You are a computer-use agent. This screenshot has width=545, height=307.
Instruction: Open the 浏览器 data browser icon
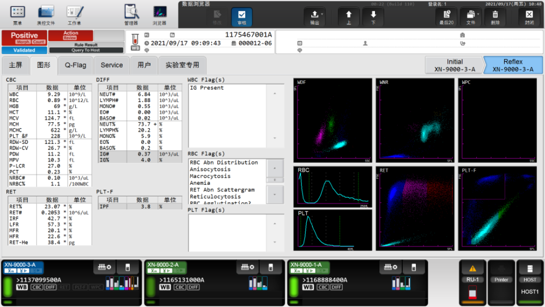tap(160, 15)
